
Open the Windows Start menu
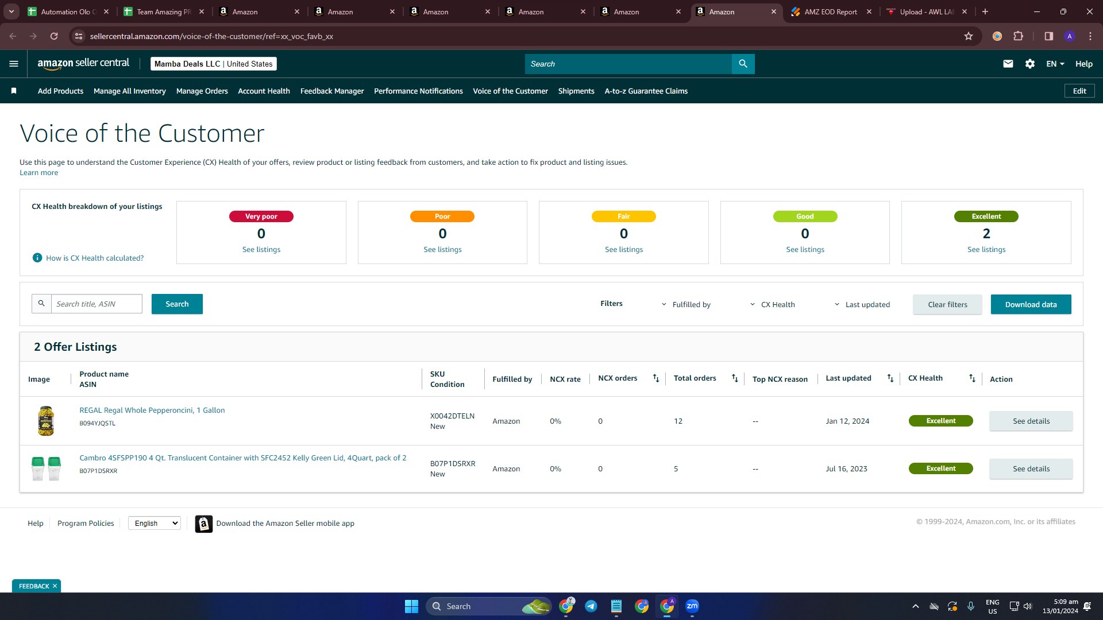click(x=411, y=606)
